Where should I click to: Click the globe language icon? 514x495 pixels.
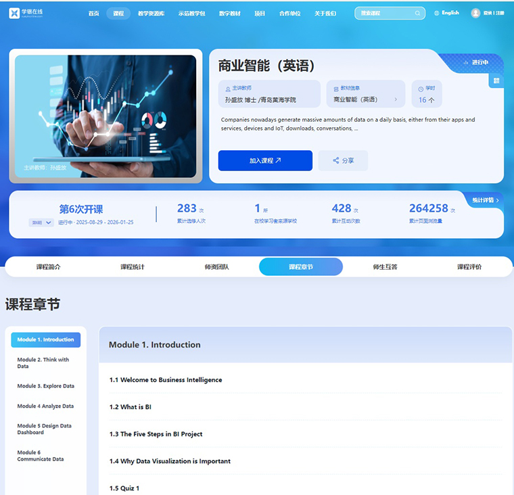437,13
